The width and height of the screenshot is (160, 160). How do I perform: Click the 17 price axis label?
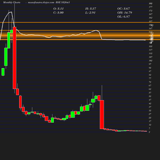(x=150, y=121)
